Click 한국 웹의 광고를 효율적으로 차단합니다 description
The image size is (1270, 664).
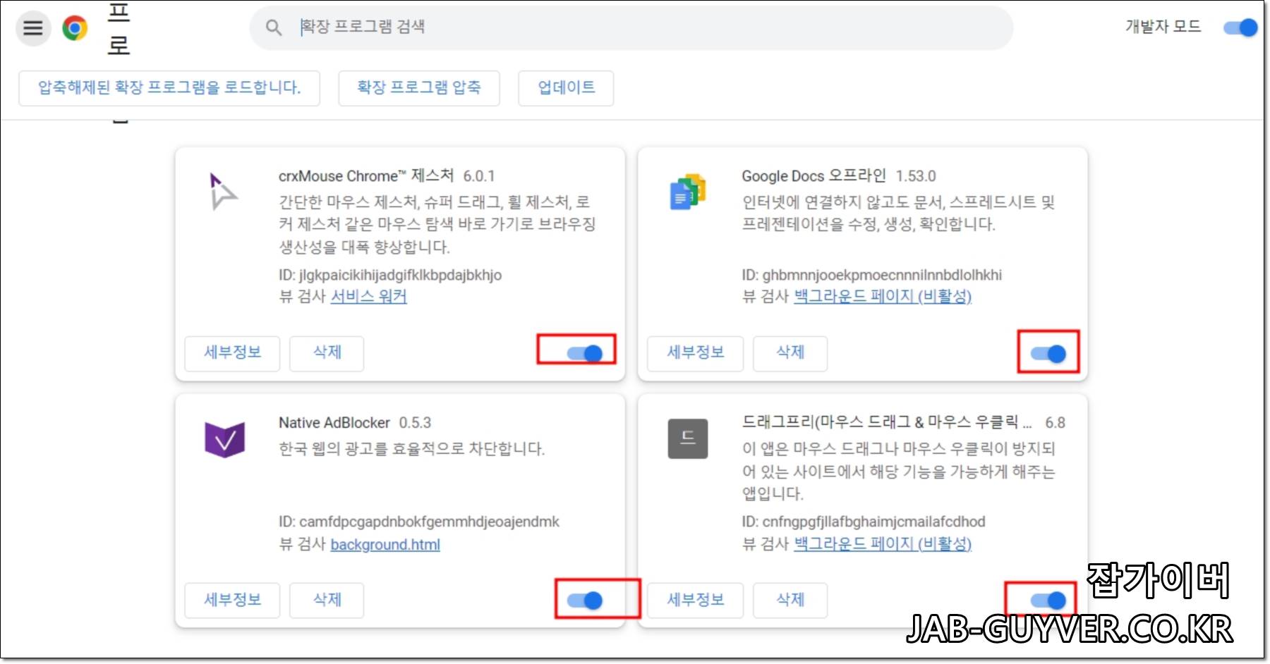(411, 448)
